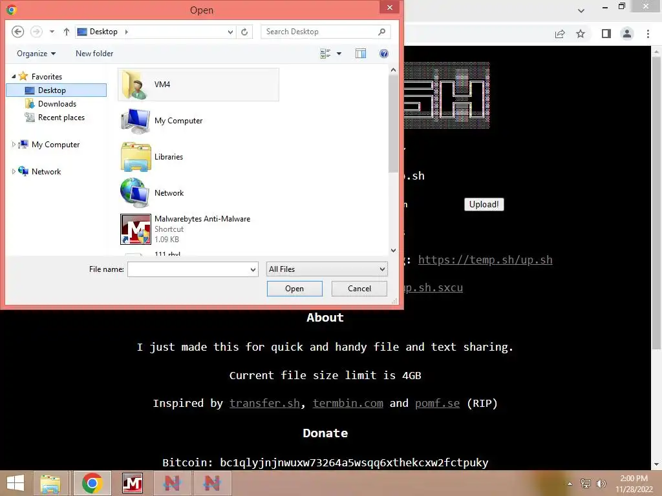Create a New folder
662x496 pixels.
[94, 54]
